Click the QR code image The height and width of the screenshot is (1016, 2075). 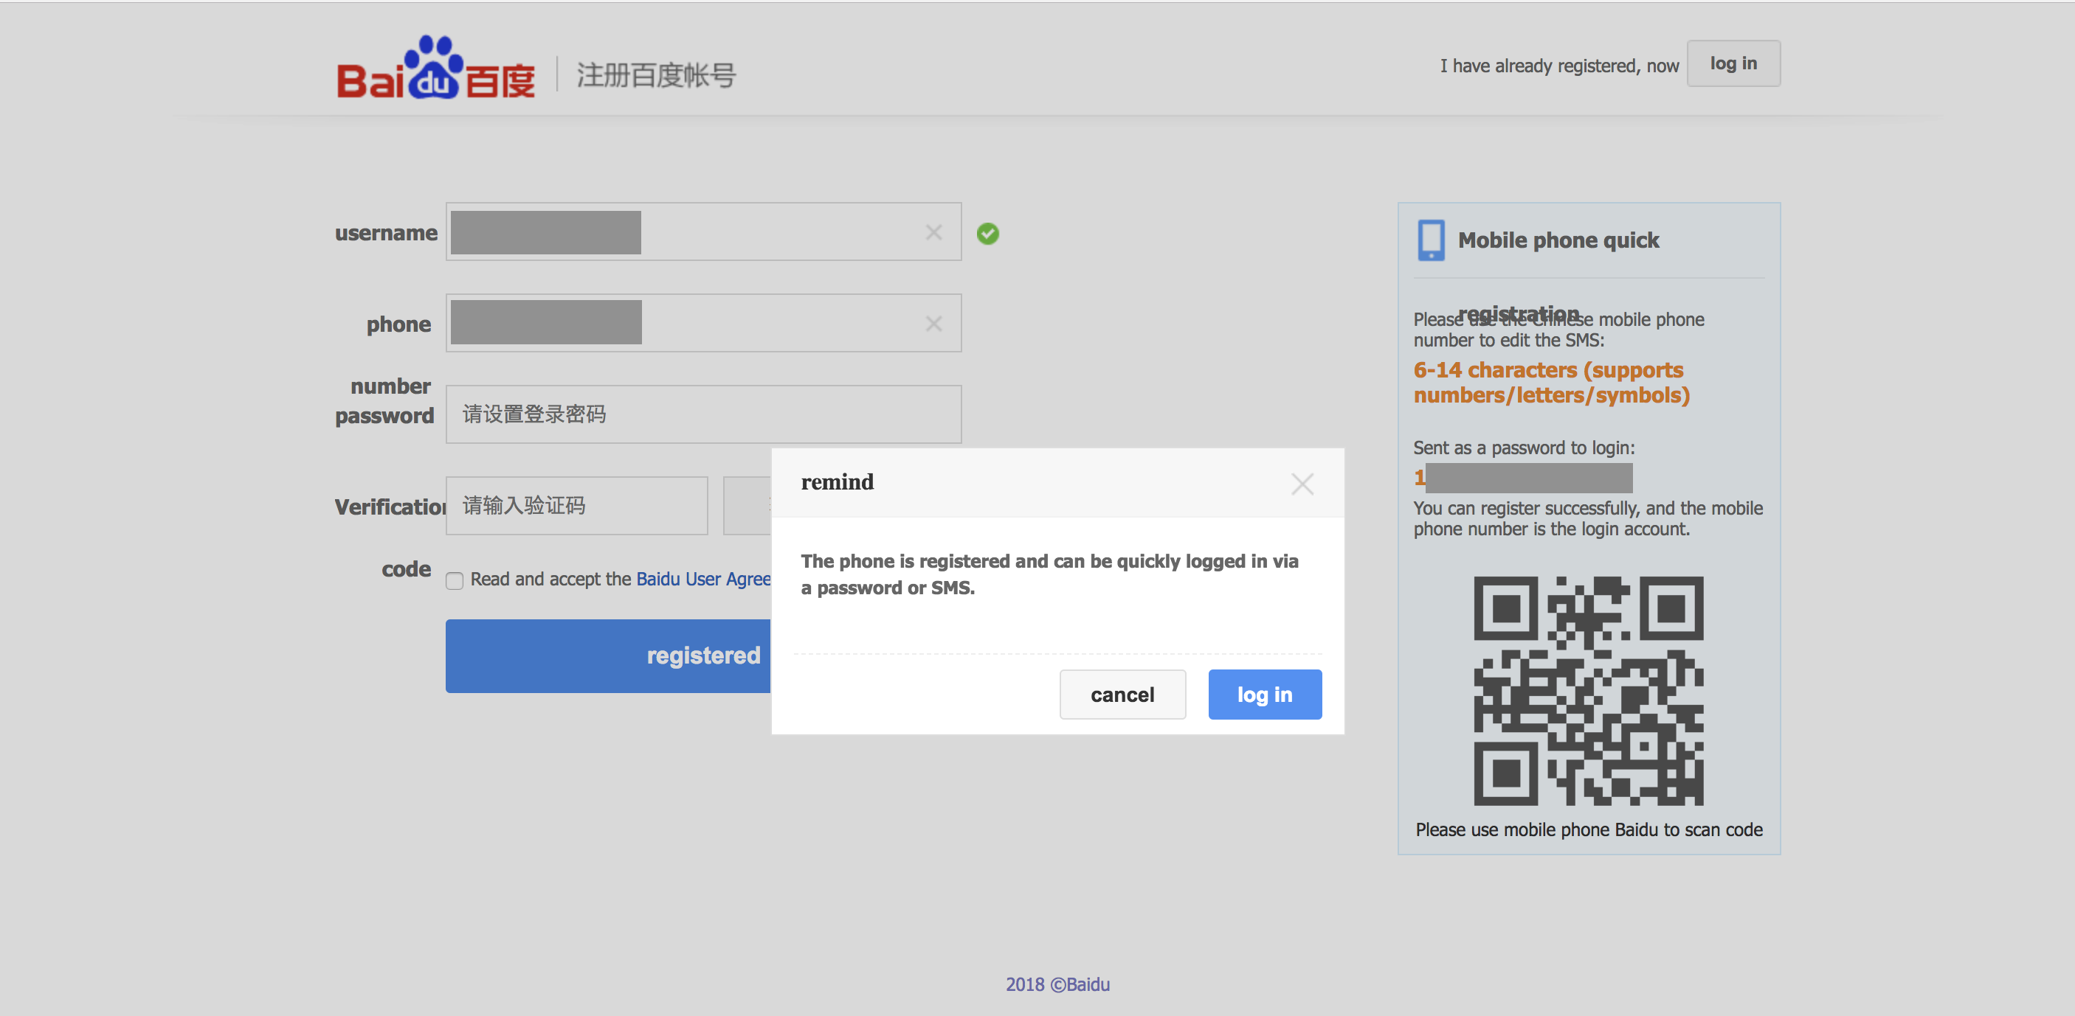pos(1588,690)
